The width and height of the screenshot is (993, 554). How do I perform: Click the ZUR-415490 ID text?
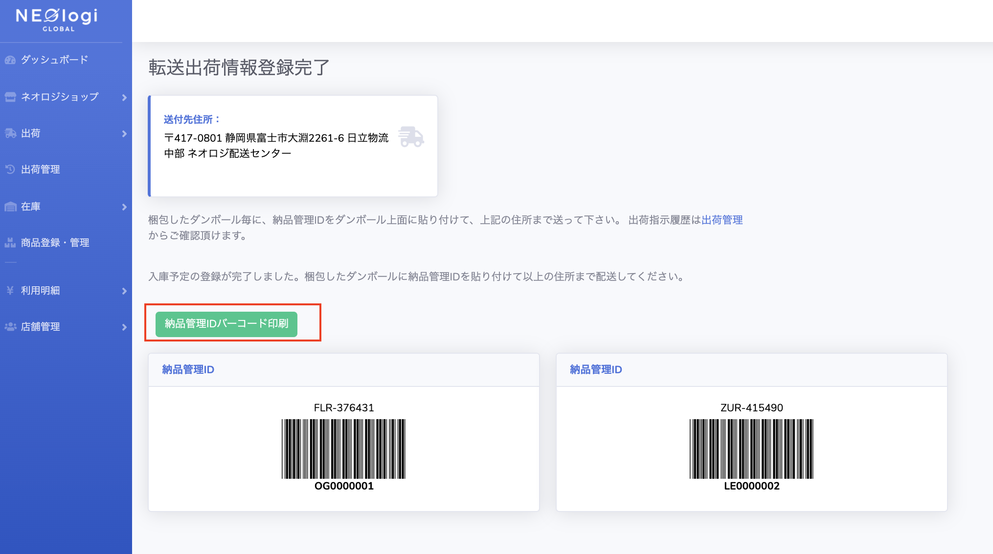click(x=752, y=407)
